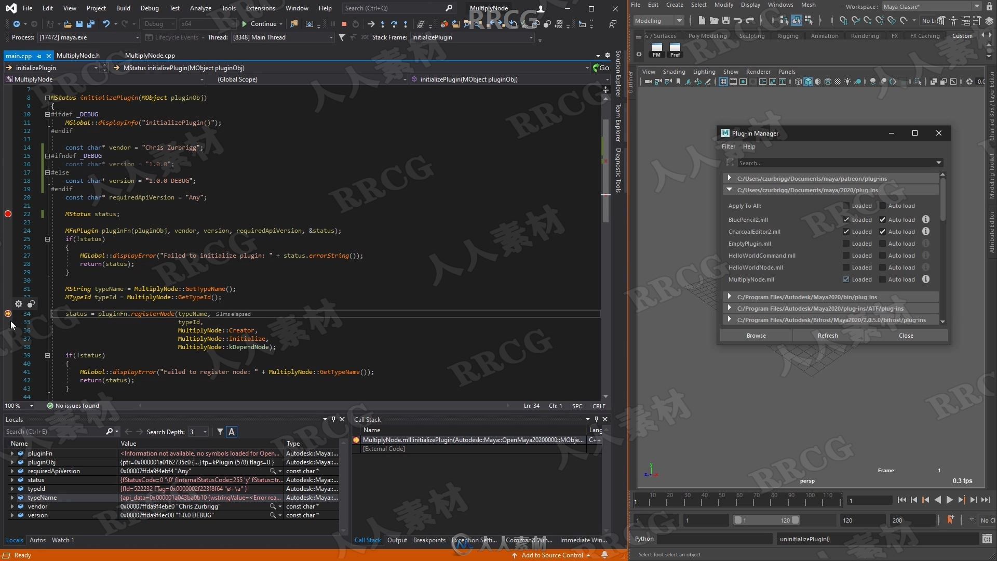Expand C:/Program Files/Autodesk Maya2020/plug-ins tree
This screenshot has width=997, height=561.
[729, 308]
